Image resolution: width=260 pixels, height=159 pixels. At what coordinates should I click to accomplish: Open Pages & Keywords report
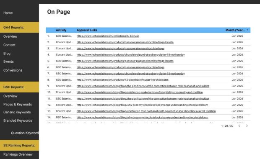coord(18,105)
